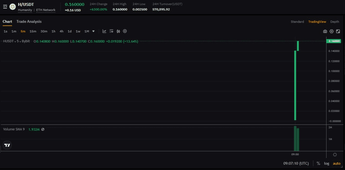Switch to the Chart tab
This screenshot has width=345, height=170.
(7, 22)
